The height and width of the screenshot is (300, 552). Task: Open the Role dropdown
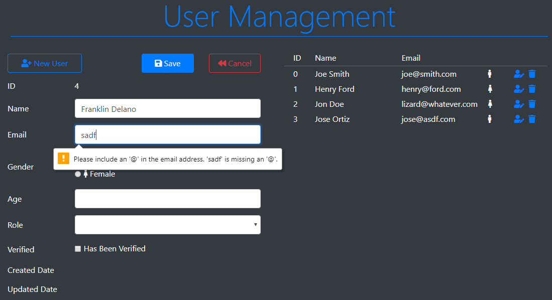167,225
